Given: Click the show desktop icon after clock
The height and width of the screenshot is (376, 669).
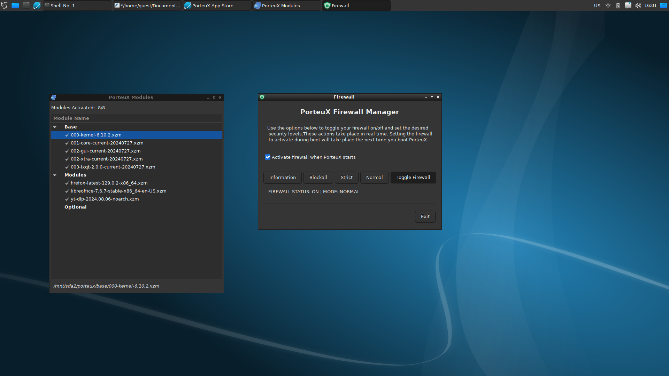Looking at the screenshot, I should pos(664,6).
